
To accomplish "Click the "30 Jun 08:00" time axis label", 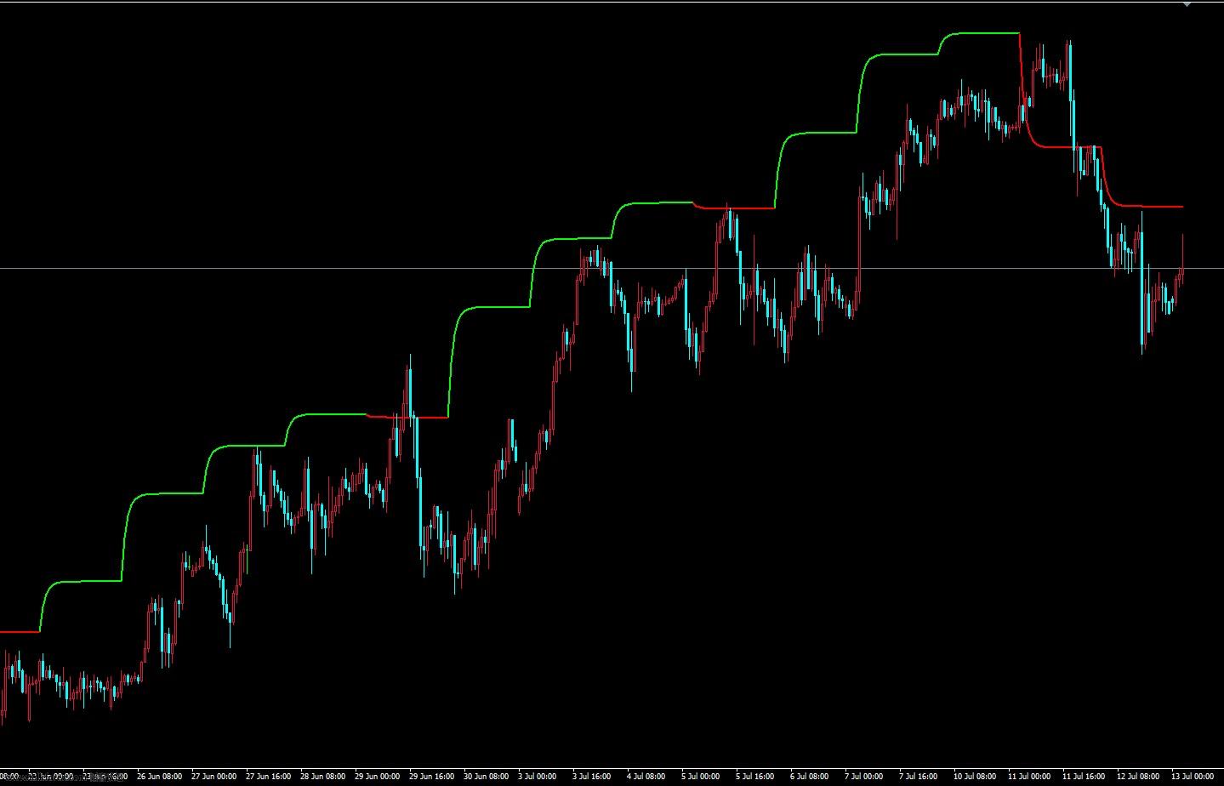I will [x=487, y=776].
